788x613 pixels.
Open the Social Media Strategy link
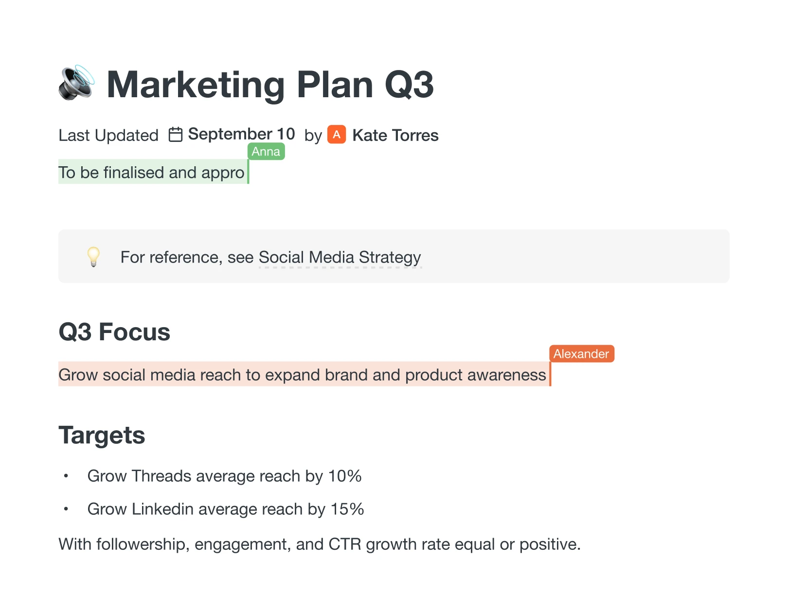point(340,257)
